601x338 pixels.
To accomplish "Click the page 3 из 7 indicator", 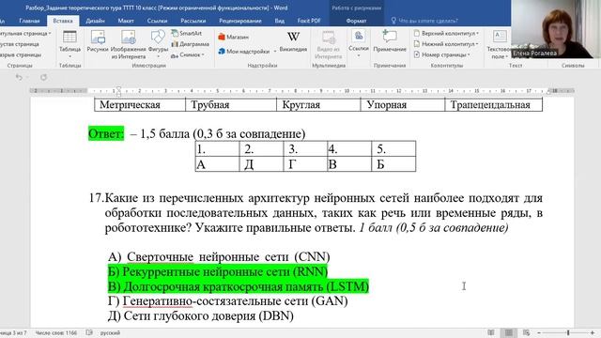I will 13,332.
